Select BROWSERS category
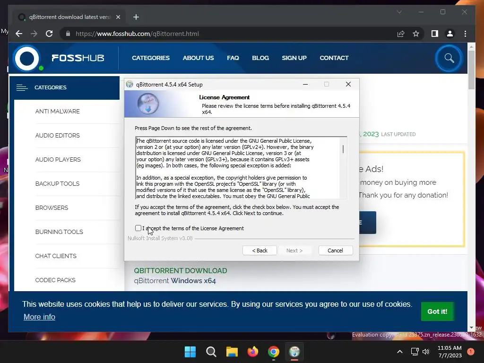This screenshot has width=484, height=363. coord(52,208)
